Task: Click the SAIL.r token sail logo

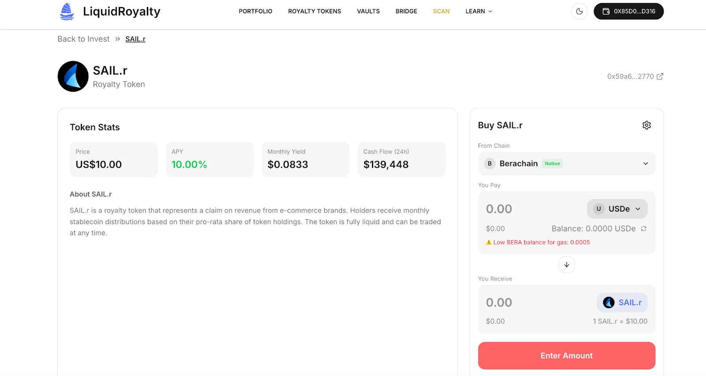Action: [73, 76]
